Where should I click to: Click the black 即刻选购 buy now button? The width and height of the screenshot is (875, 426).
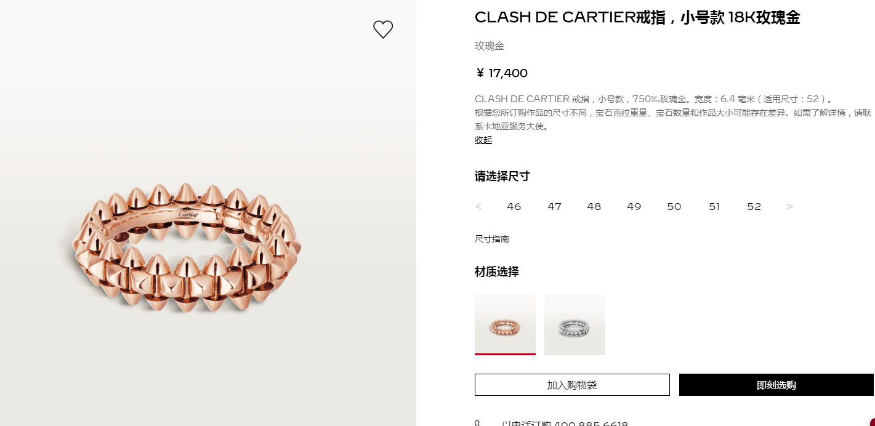tap(776, 385)
